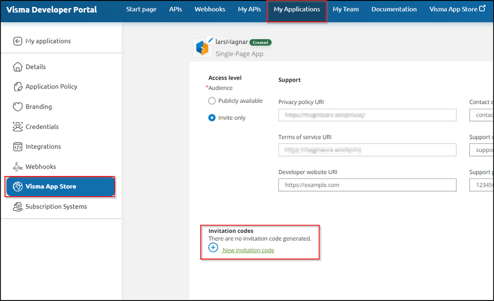Open Webhooks in the top navigation bar
This screenshot has height=301, width=494.
click(210, 9)
